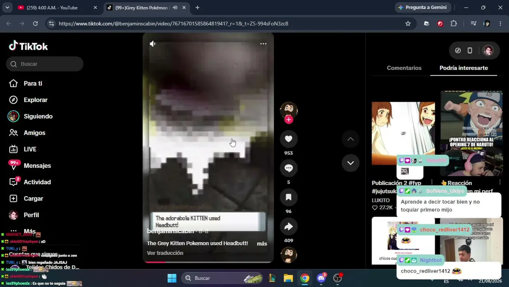Screen dimensions: 509x287
Task: Click the browser back arrow
Action: click(x=9, y=24)
